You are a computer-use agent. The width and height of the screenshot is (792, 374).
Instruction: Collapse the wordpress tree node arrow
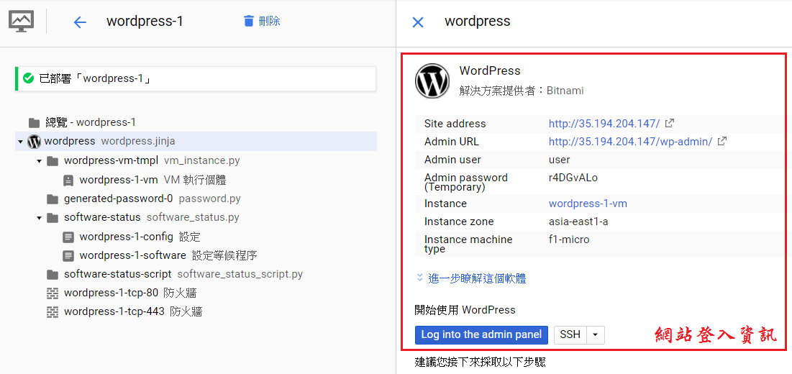(x=21, y=142)
